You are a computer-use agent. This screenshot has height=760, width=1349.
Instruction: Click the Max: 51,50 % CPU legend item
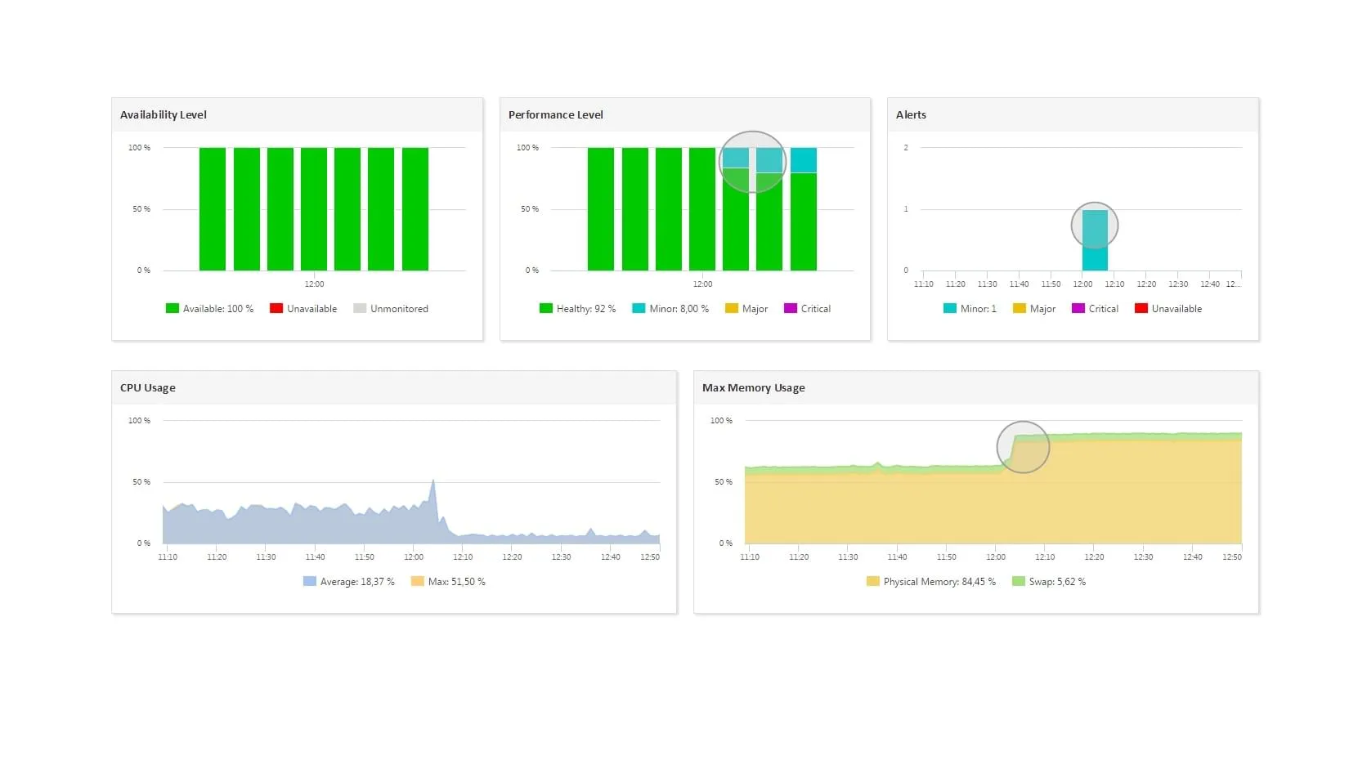coord(448,582)
